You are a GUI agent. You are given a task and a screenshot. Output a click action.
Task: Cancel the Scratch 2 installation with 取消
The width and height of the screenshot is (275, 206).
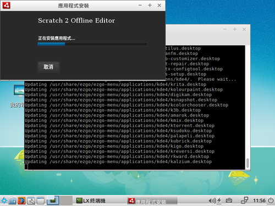[x=48, y=67]
